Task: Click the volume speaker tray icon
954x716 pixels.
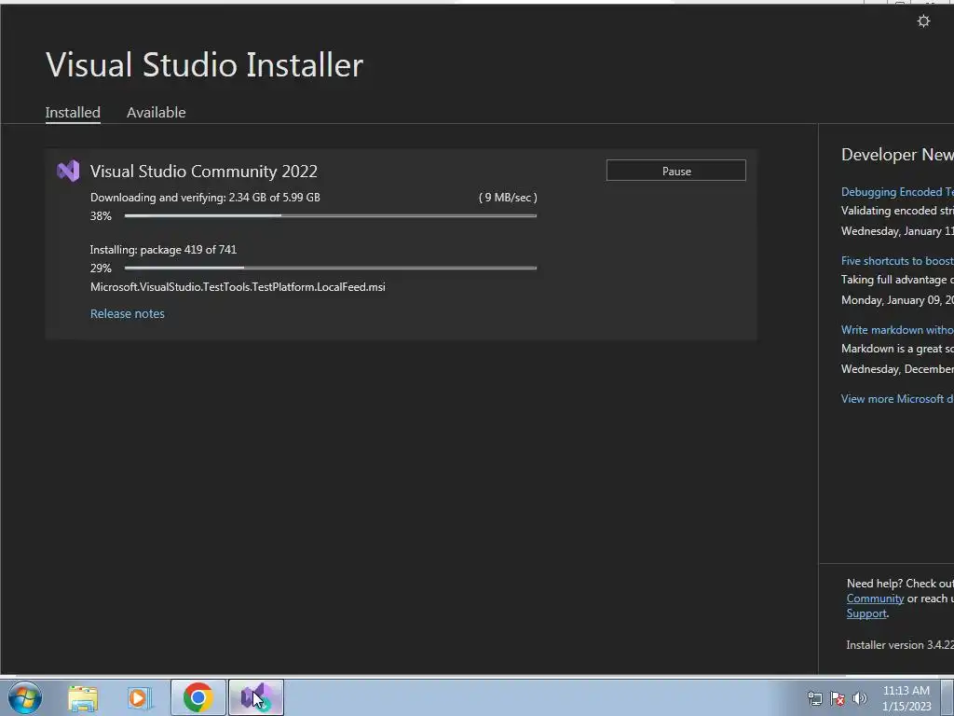Action: click(860, 698)
